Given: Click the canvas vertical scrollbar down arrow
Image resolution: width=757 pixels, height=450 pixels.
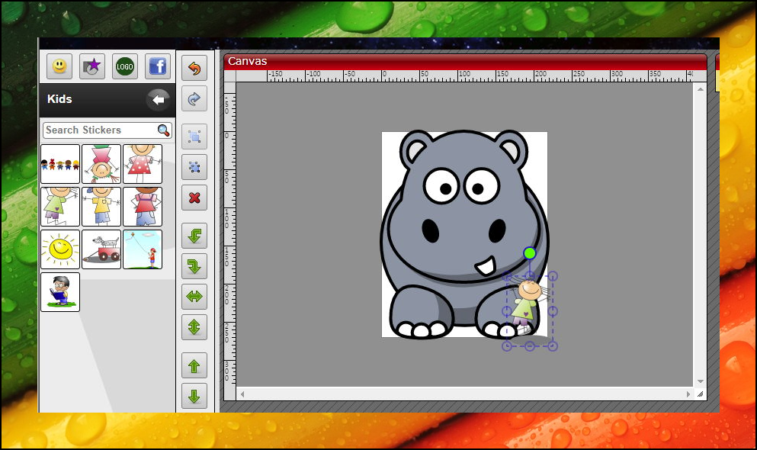Looking at the screenshot, I should (700, 381).
